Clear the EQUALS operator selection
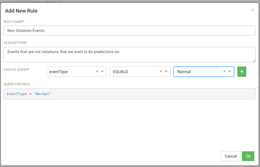Image resolution: width=260 pixels, height=167 pixels. click(x=161, y=72)
